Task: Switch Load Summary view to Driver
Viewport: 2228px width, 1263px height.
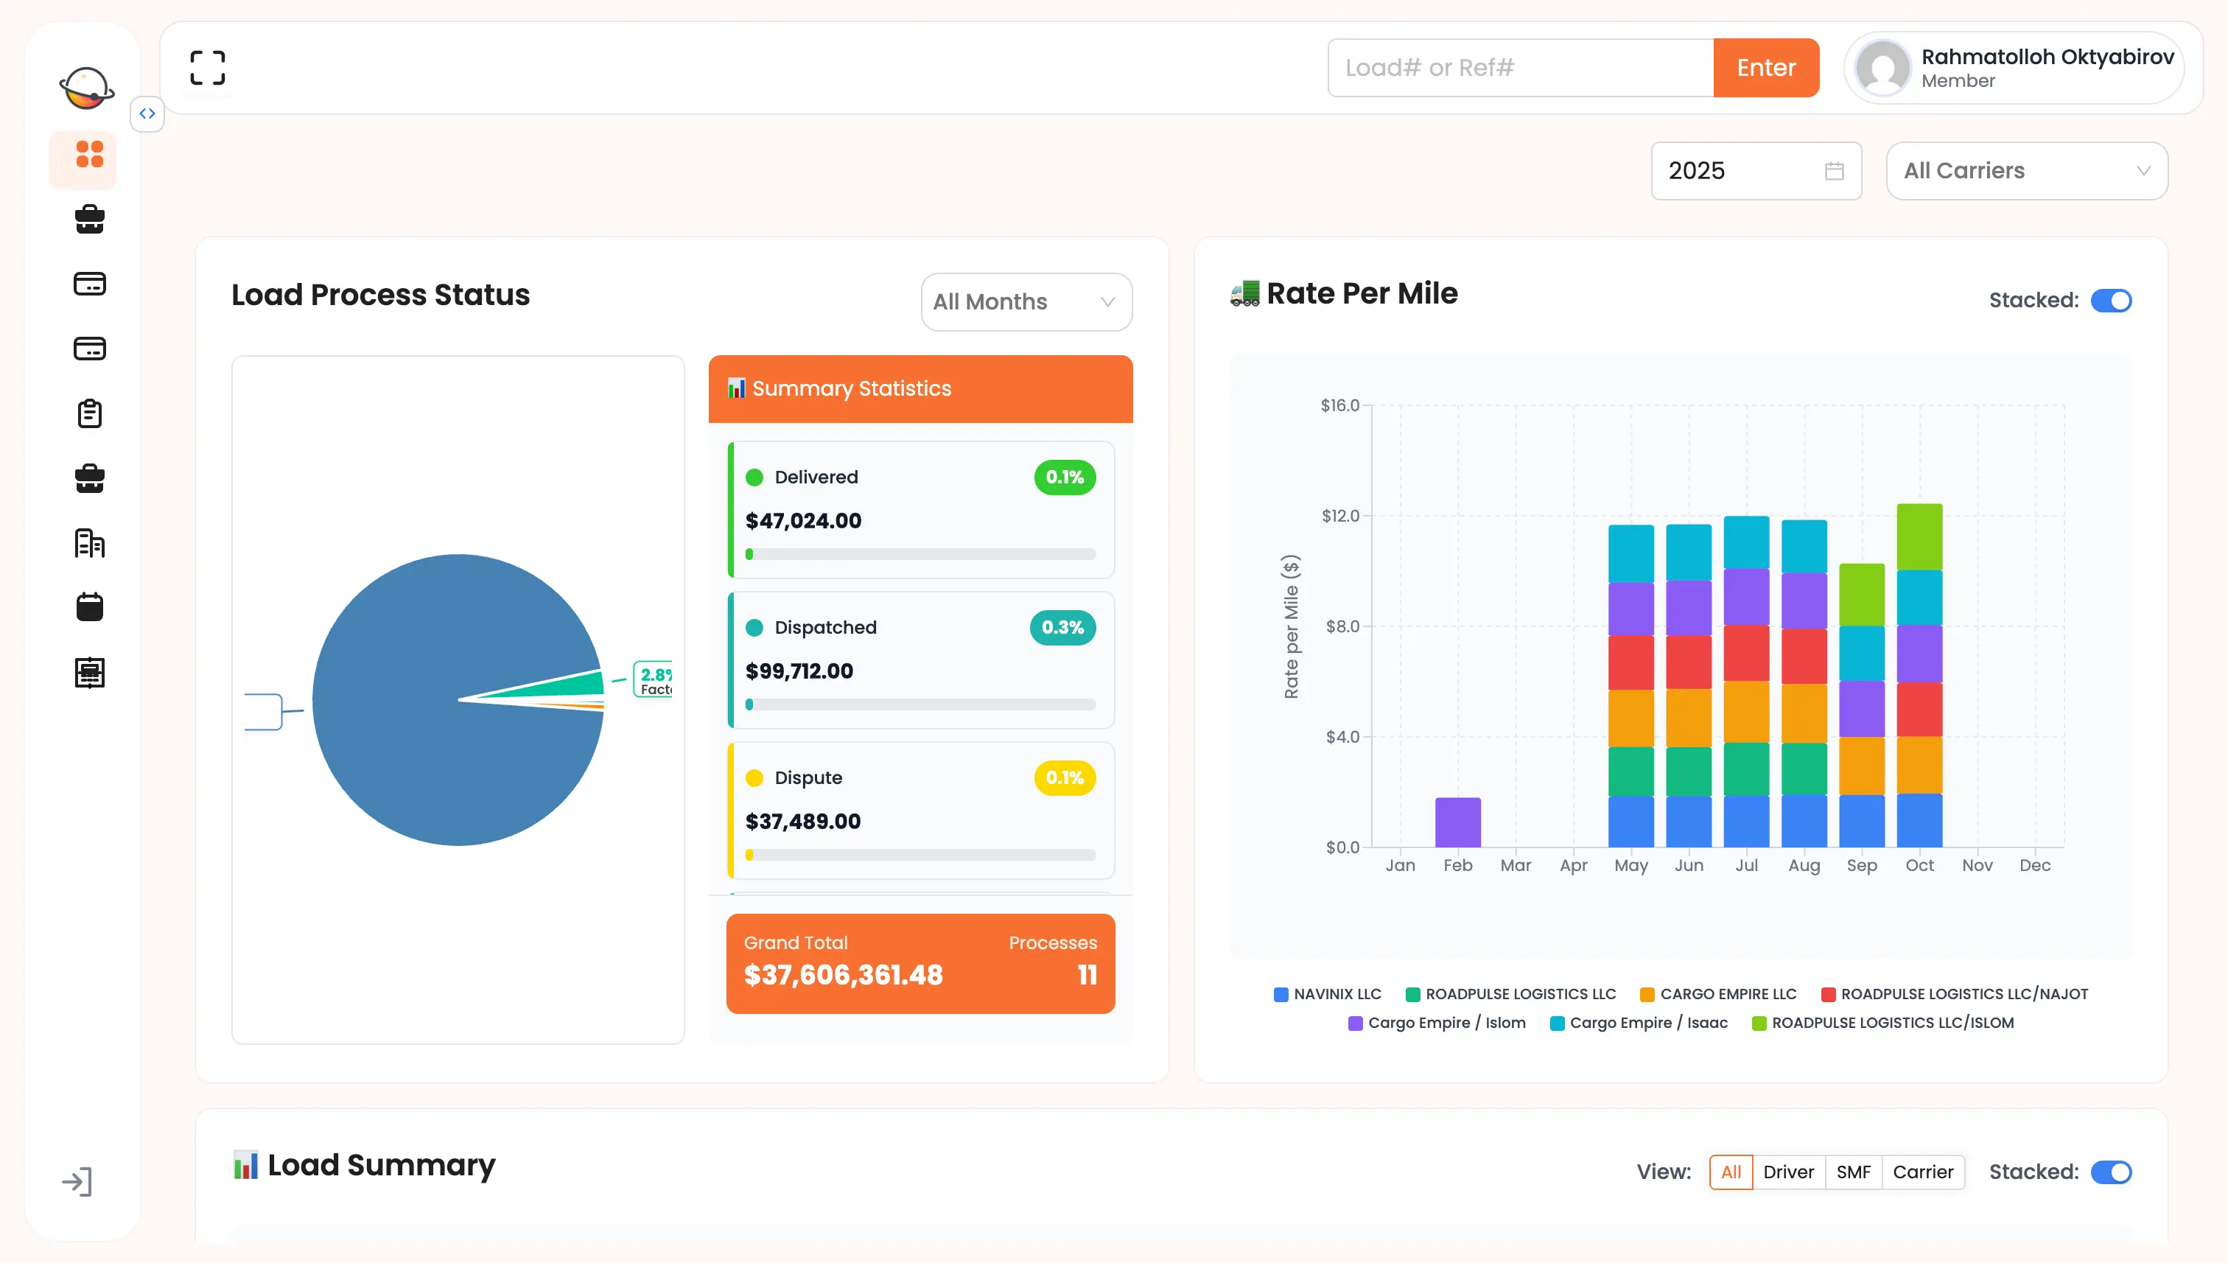Action: coord(1788,1172)
